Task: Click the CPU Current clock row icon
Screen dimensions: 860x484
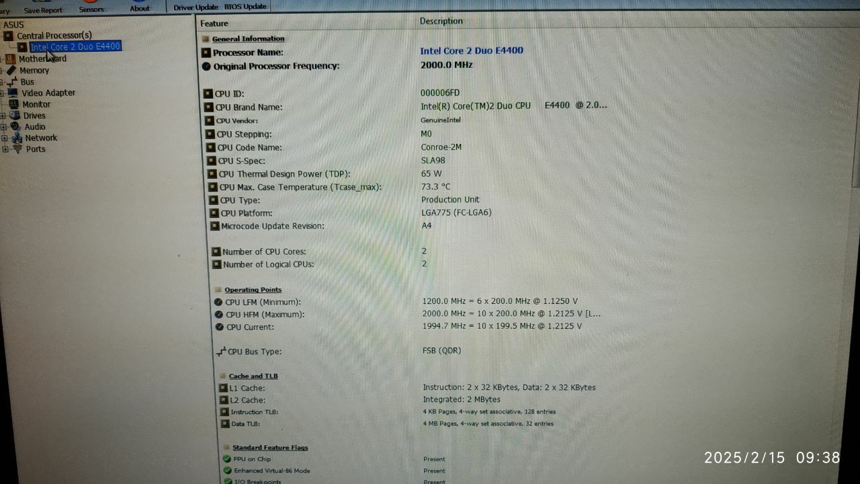Action: pyautogui.click(x=220, y=327)
